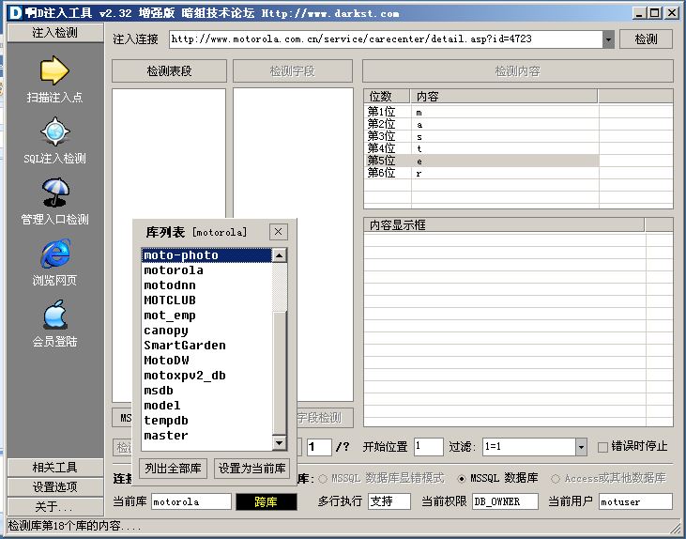Click the down arrow of database list scrollbar

[279, 443]
